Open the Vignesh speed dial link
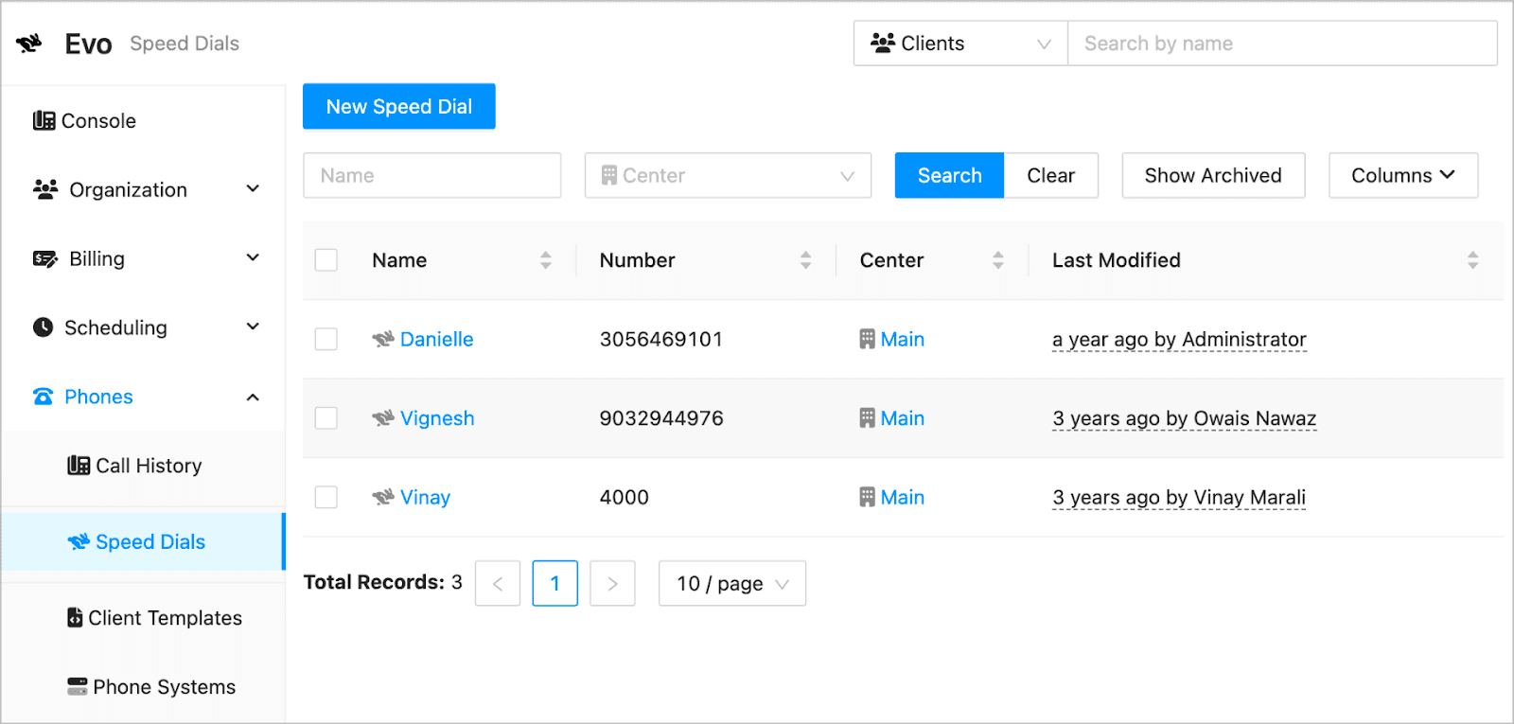Screen dimensions: 1514x724 tap(437, 417)
